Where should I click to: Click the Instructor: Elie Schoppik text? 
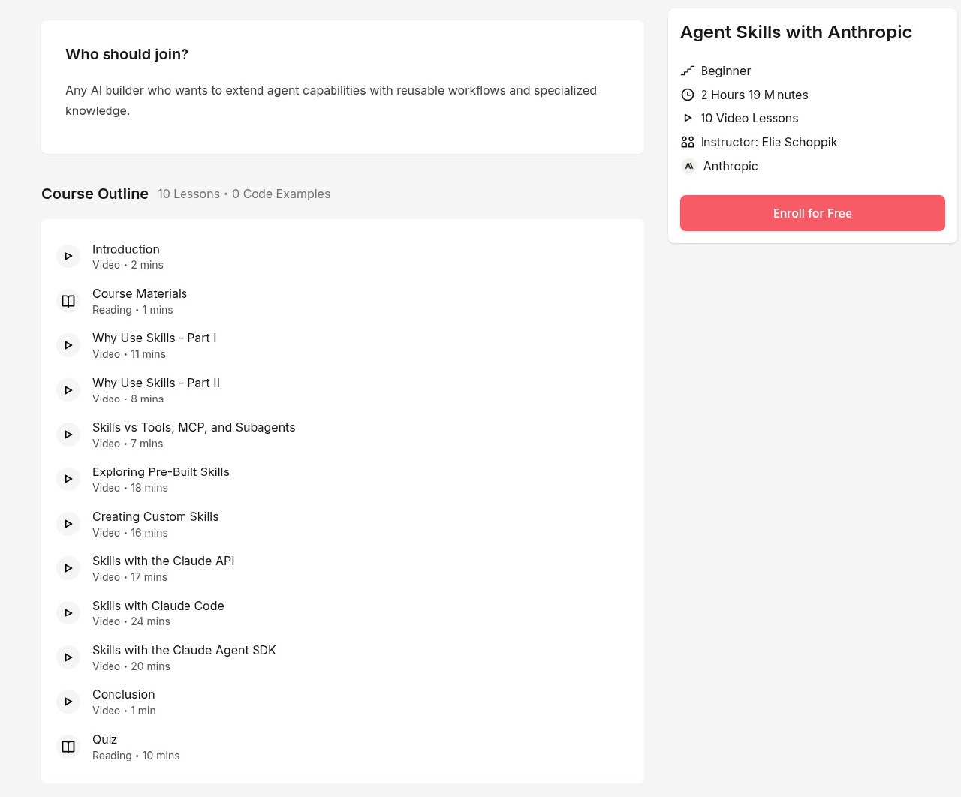pos(769,142)
